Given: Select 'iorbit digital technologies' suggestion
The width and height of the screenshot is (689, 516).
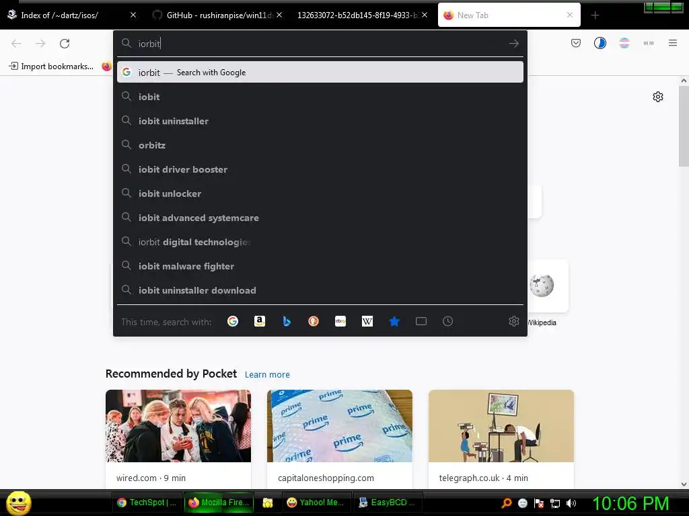Looking at the screenshot, I should (320, 242).
